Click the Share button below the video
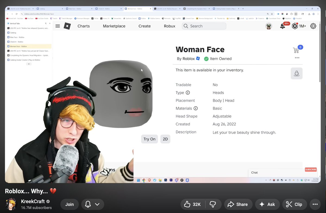326x213 pixels. [238, 204]
